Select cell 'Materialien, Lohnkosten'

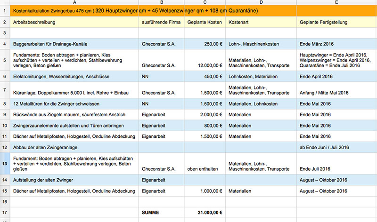(261, 103)
